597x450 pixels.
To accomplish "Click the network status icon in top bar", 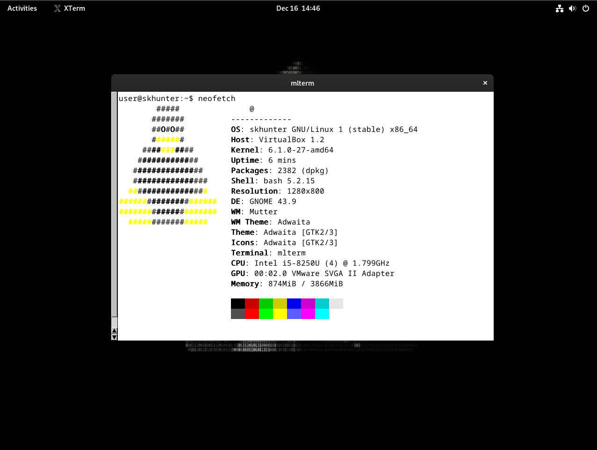I will click(559, 8).
